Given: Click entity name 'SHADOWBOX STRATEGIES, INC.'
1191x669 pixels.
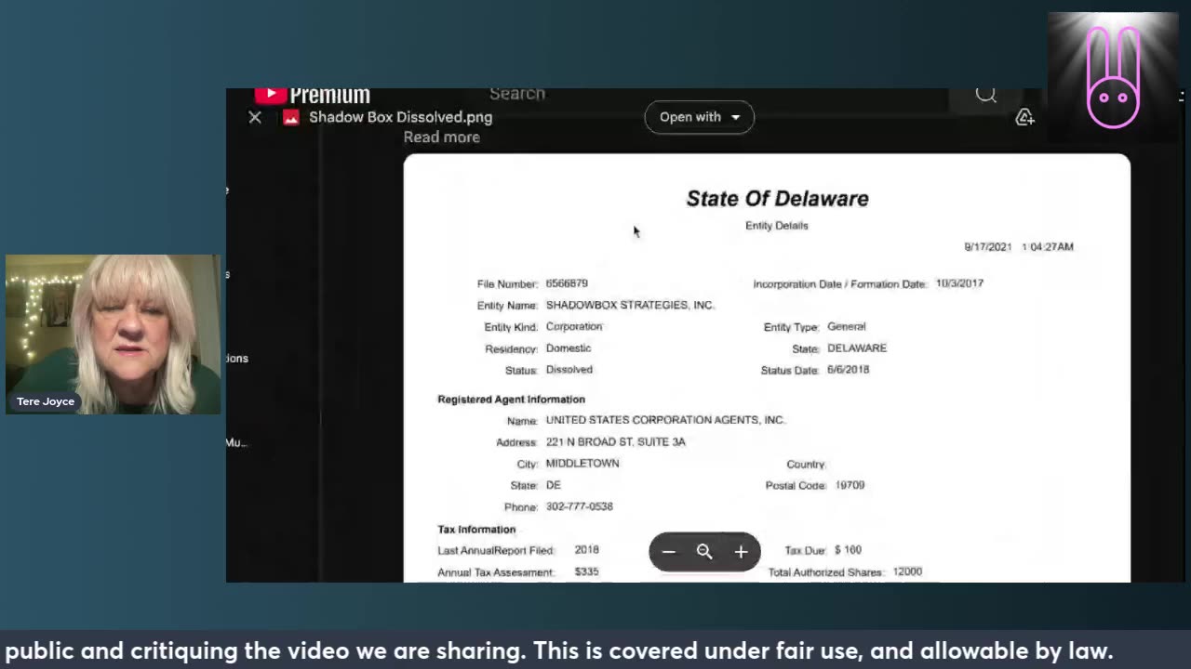Looking at the screenshot, I should [x=630, y=305].
